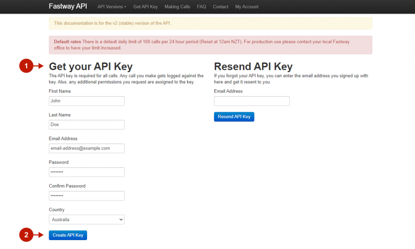Click into the Password field
The image size is (415, 249).
pos(86,172)
